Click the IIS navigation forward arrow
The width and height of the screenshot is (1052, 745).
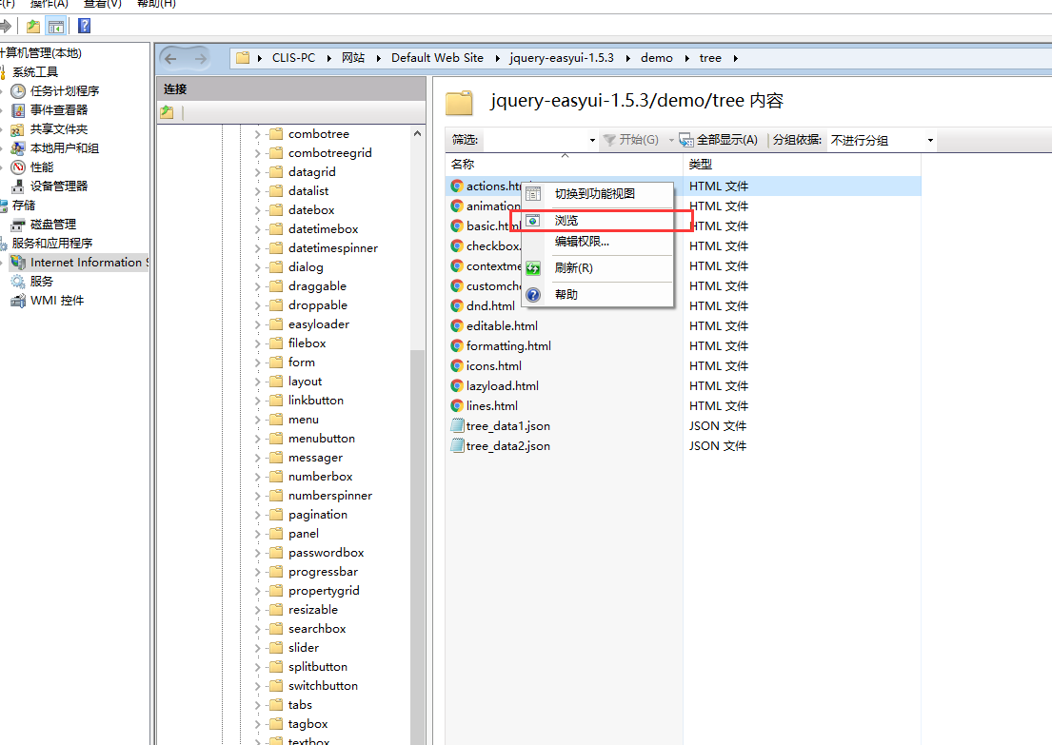[201, 59]
